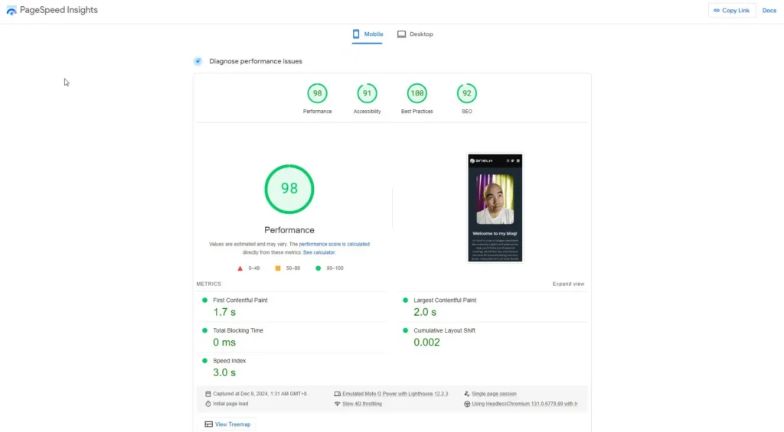The width and height of the screenshot is (784, 432).
Task: Switch to the Mobile tab
Action: pos(367,34)
